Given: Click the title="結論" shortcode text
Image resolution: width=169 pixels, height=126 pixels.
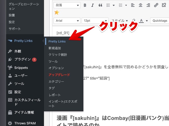Looking at the screenshot, I should pos(100,78).
